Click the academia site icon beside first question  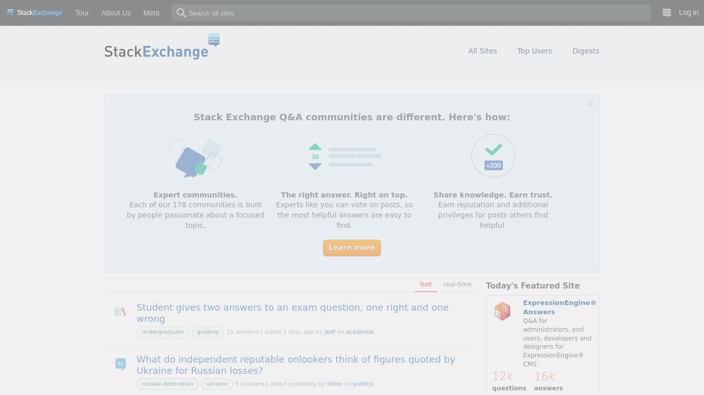[x=121, y=312]
